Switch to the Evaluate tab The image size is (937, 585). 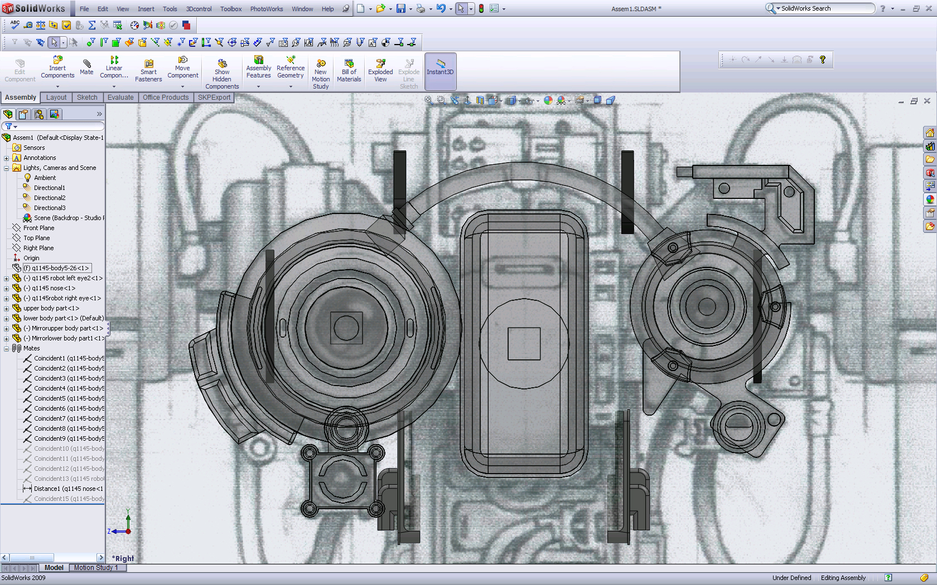point(120,97)
